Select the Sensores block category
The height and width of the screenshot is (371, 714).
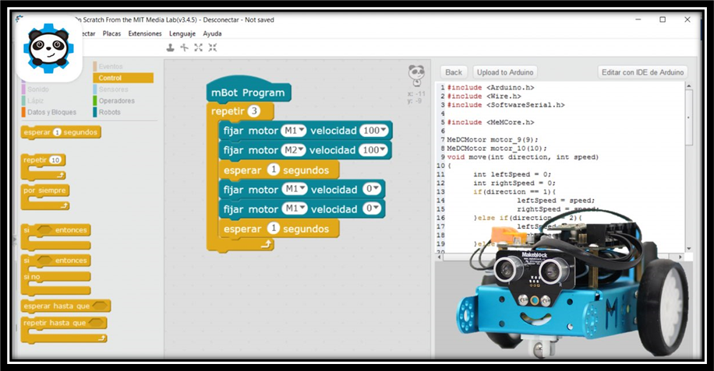[x=113, y=89]
